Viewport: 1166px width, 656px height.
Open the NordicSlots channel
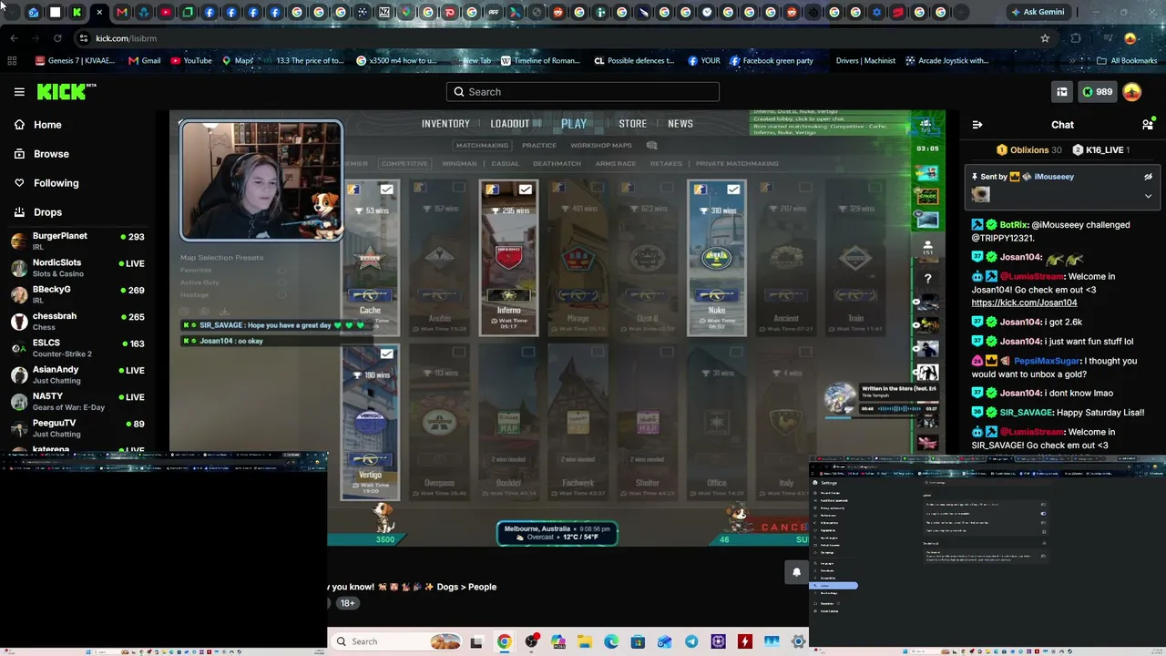(x=77, y=268)
